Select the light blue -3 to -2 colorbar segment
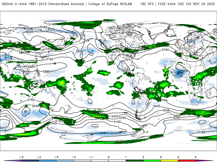 65,161
